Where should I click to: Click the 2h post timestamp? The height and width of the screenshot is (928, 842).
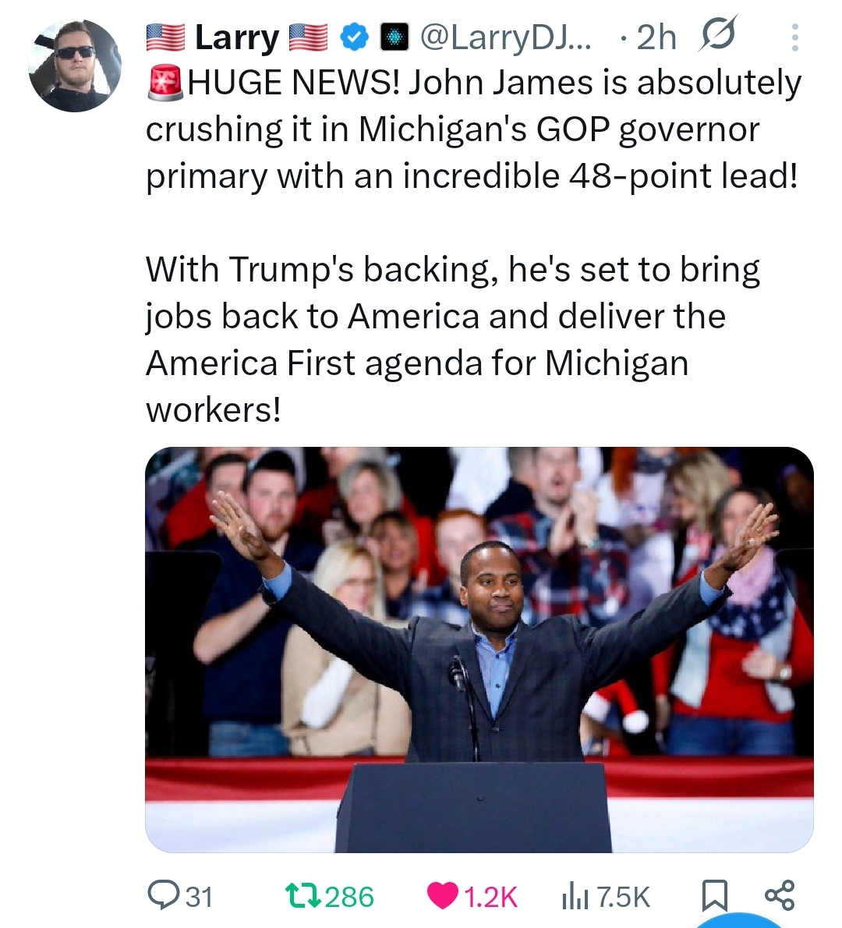[656, 37]
